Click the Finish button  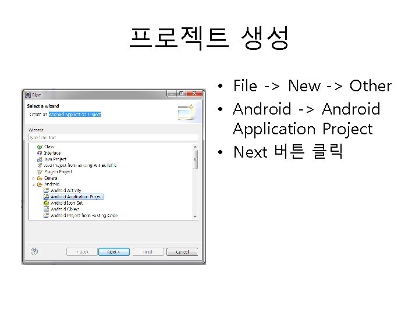148,252
